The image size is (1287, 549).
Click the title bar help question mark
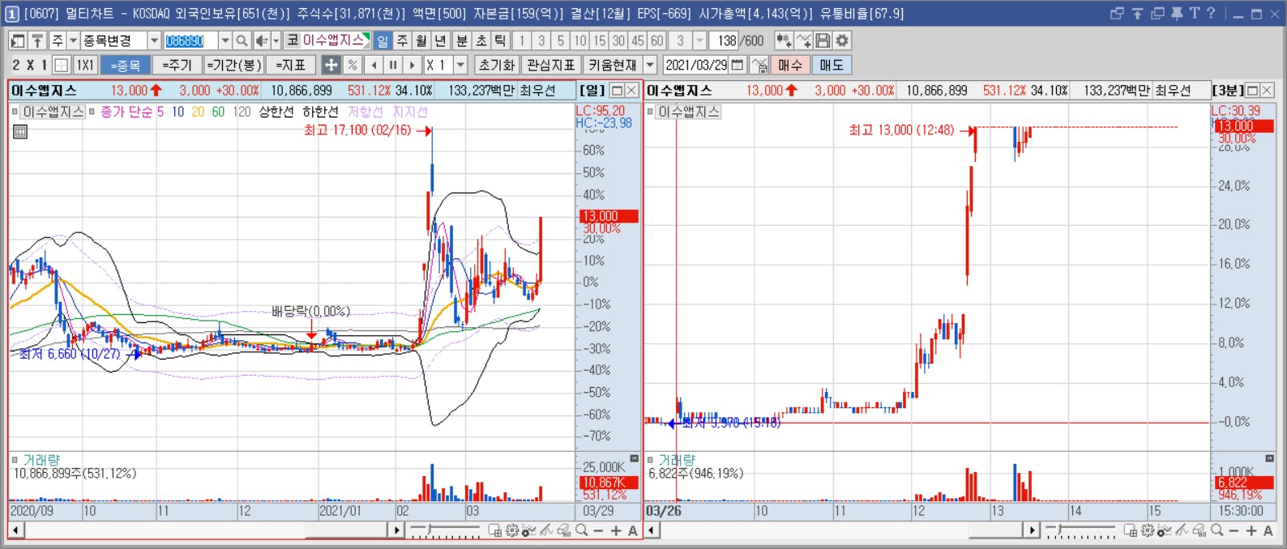point(1211,13)
